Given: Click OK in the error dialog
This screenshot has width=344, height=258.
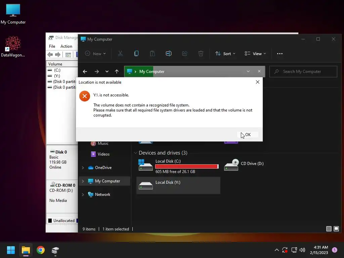Looking at the screenshot, I should point(248,134).
